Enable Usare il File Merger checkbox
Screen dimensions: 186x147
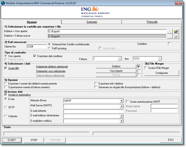point(146,68)
